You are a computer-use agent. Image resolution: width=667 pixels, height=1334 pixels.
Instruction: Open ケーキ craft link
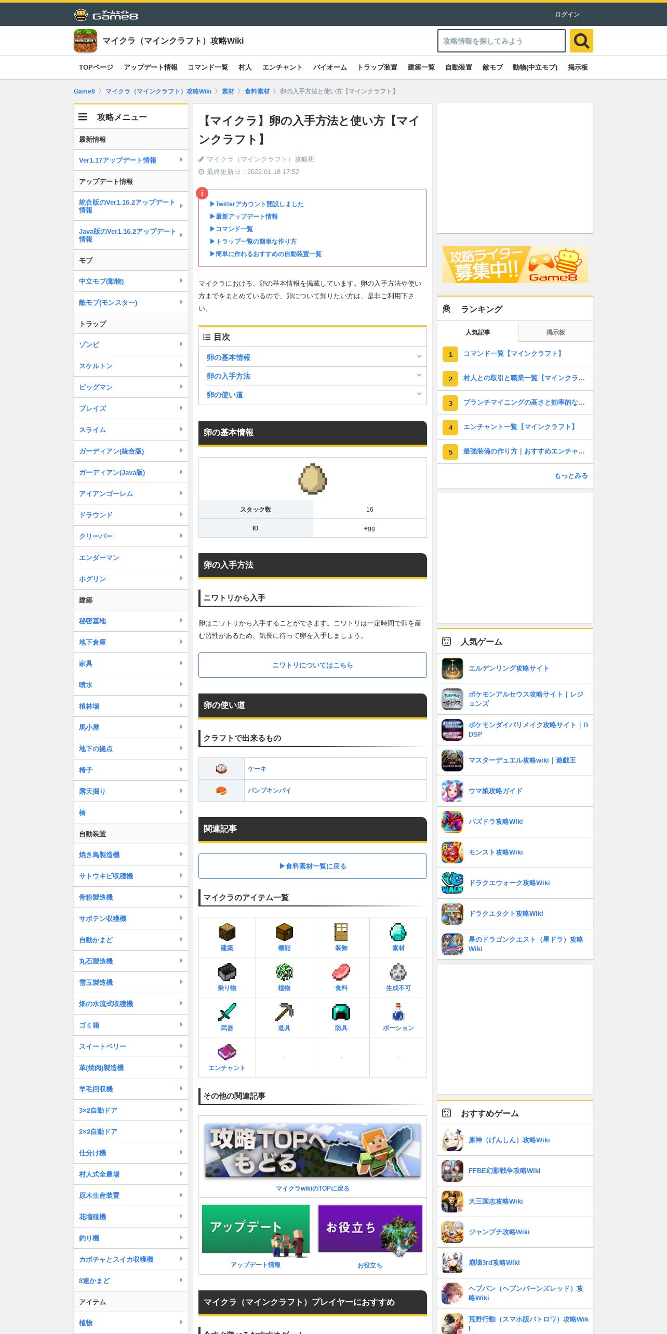257,768
